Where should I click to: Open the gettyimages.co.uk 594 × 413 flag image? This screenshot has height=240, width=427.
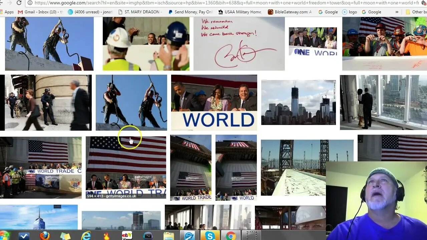[x=126, y=167]
